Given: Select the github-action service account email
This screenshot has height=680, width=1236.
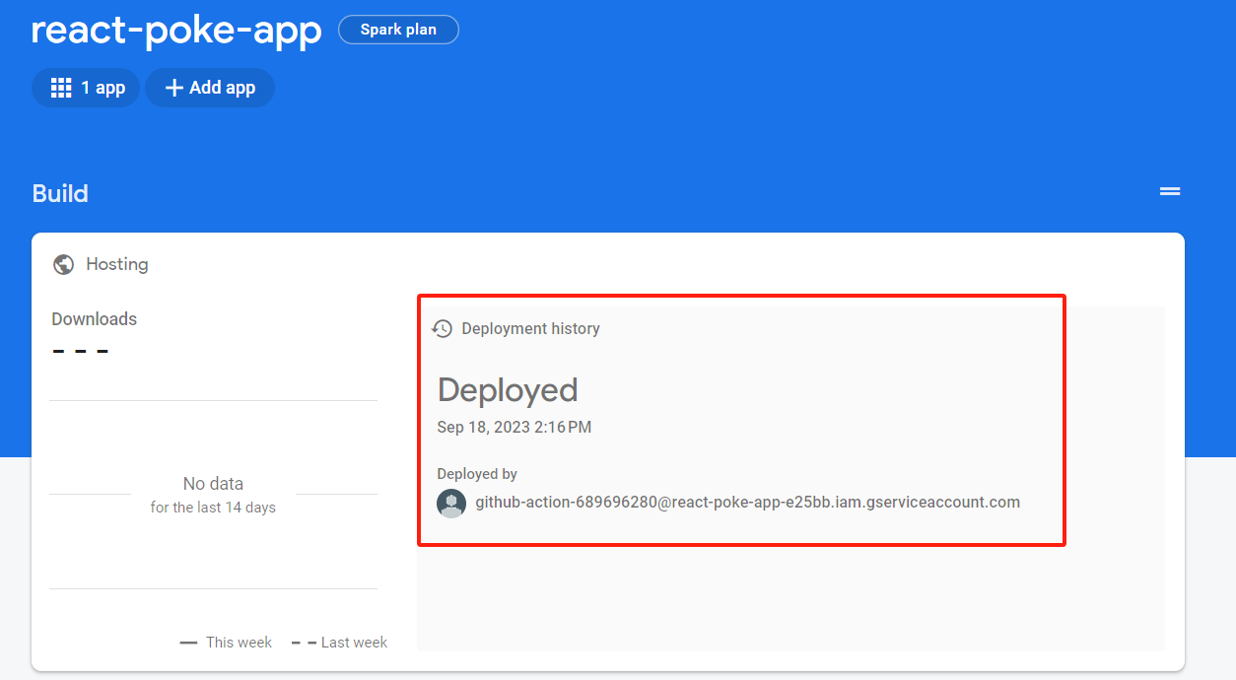Looking at the screenshot, I should coord(748,502).
